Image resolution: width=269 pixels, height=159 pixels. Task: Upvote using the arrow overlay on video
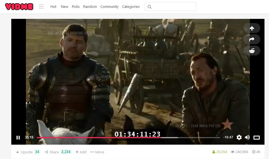252,28
